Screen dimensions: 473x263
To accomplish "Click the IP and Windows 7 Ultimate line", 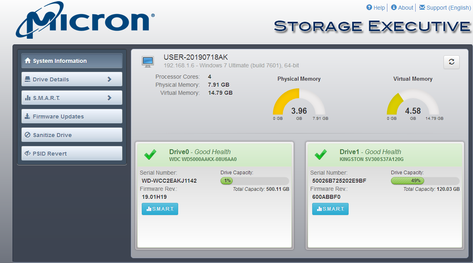I will (231, 65).
